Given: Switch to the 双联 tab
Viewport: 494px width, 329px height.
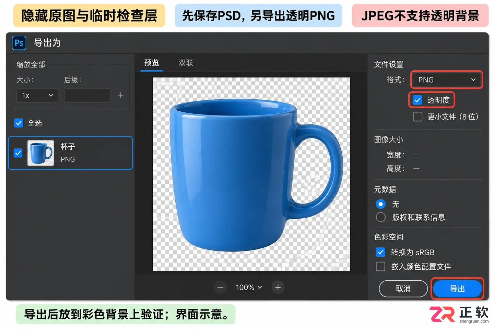Looking at the screenshot, I should tap(186, 63).
